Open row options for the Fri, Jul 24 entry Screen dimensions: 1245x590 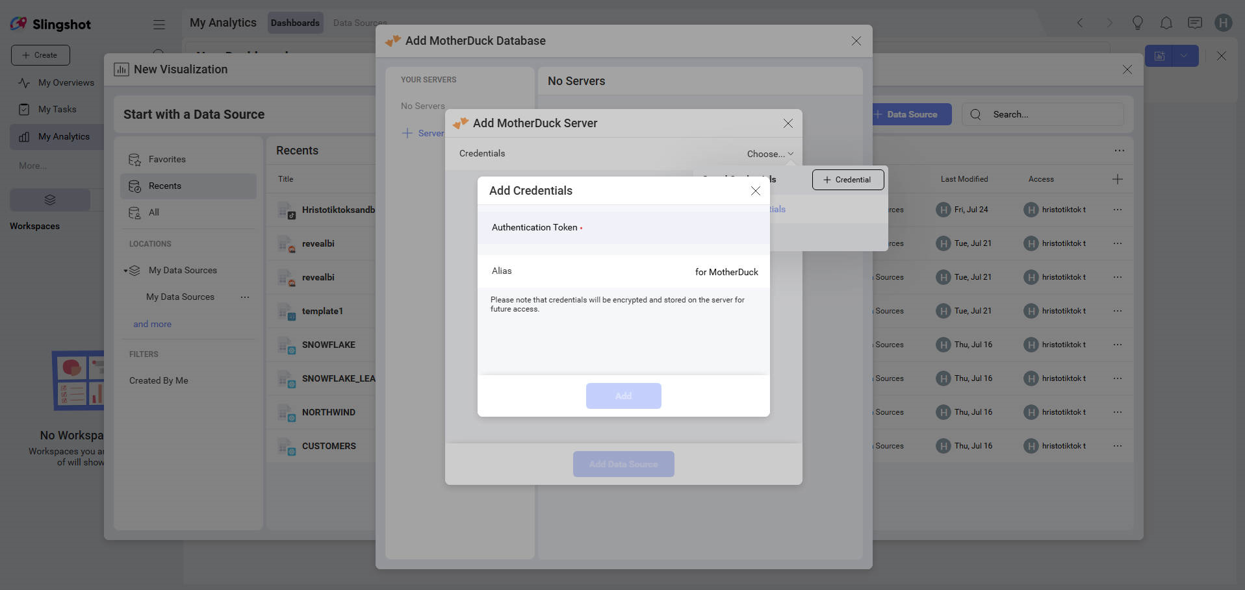(x=1118, y=210)
